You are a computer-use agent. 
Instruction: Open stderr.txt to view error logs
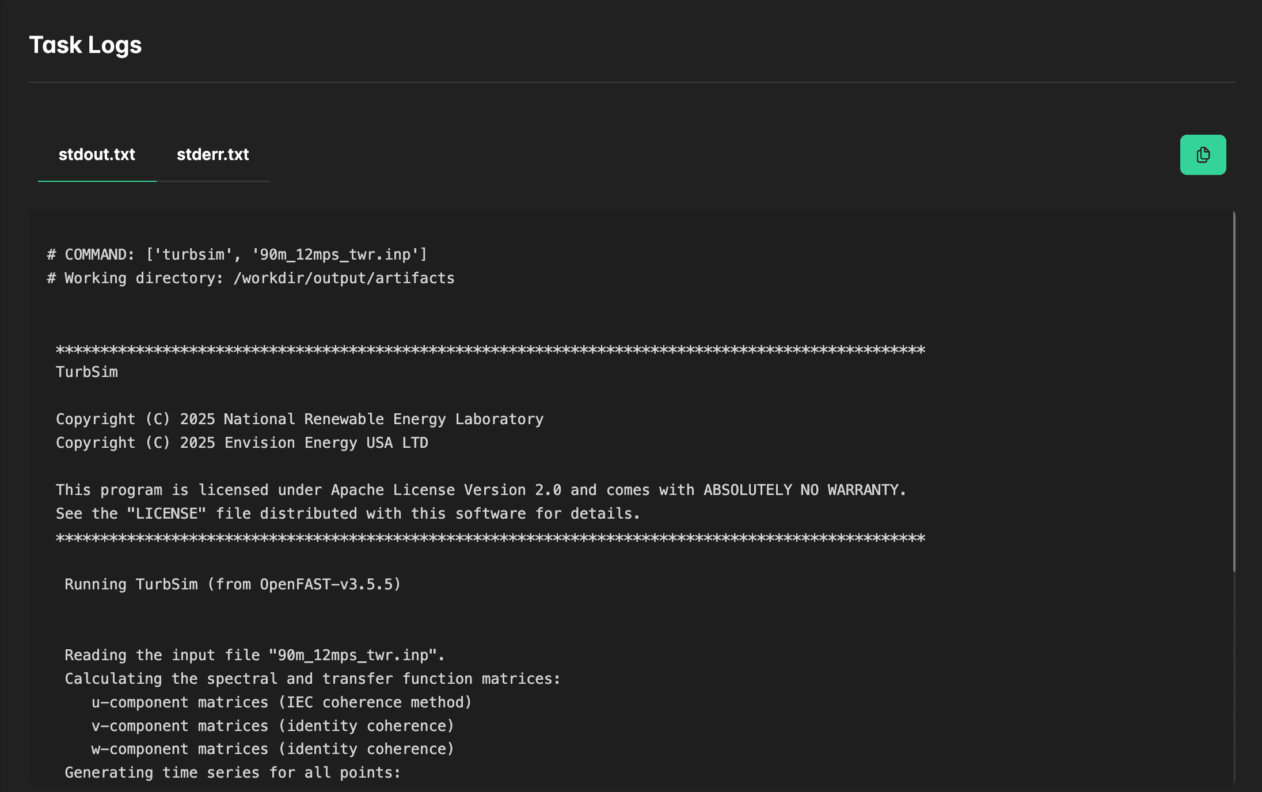212,154
